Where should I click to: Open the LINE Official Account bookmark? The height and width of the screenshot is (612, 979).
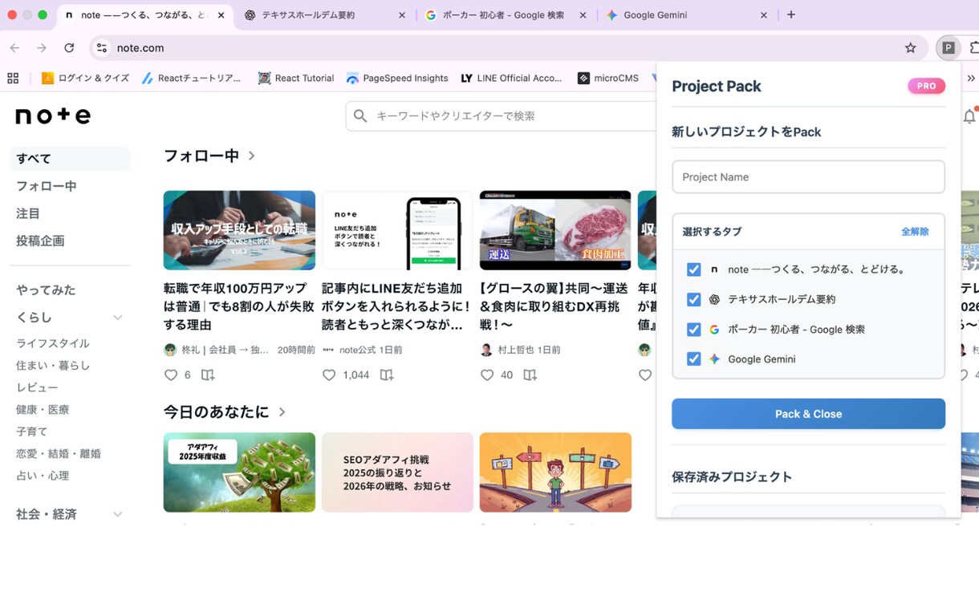[511, 78]
